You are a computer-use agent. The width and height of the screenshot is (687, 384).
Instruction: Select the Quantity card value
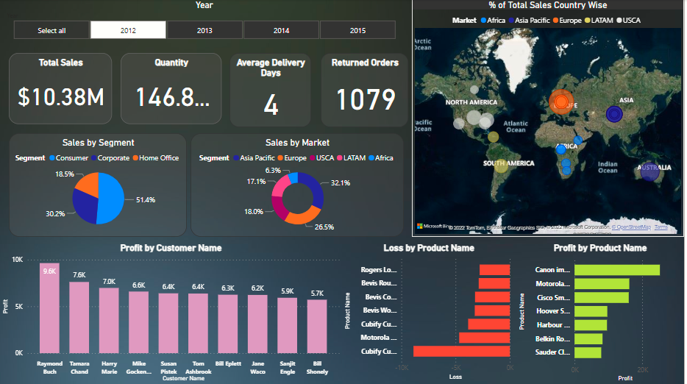[172, 97]
